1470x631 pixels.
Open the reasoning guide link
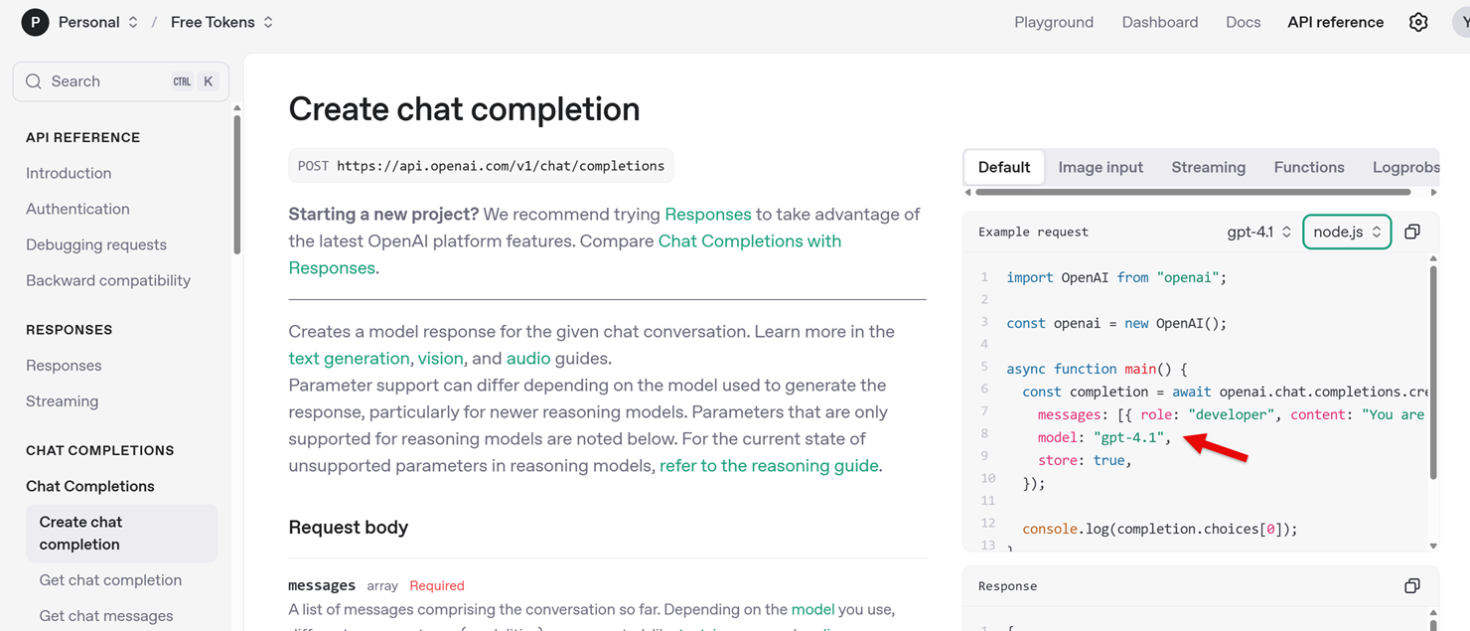[769, 466]
